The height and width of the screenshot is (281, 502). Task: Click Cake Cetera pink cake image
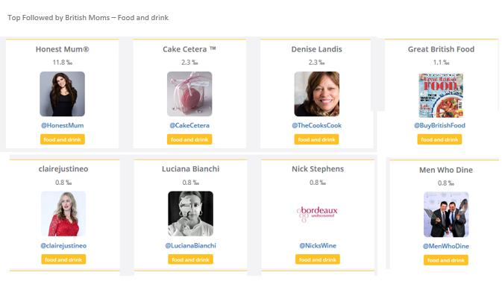click(x=189, y=94)
